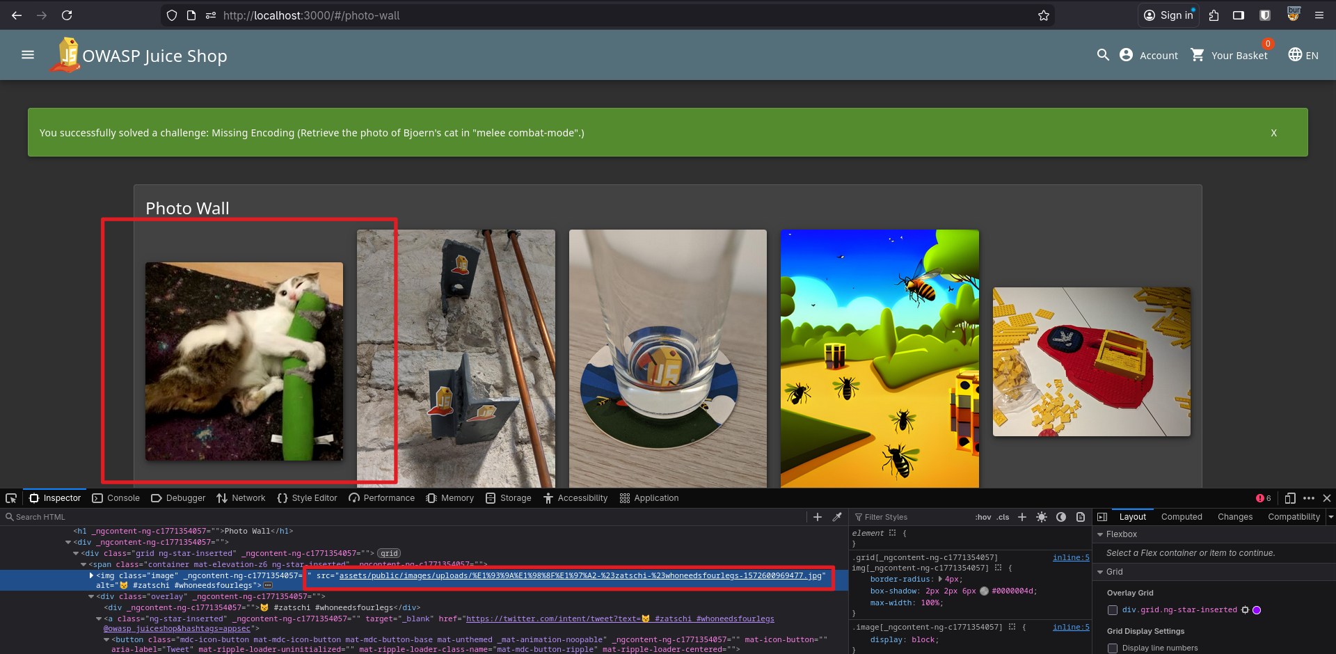This screenshot has width=1336, height=654.
Task: Toggle dark color scheme simulation icon
Action: (x=1061, y=517)
